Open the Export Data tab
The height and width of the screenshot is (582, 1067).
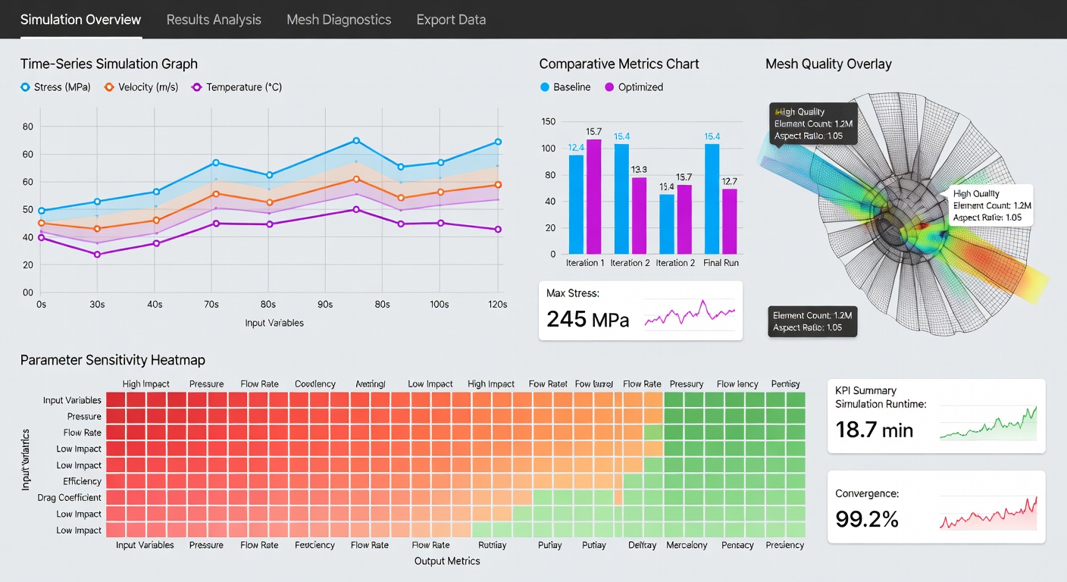[451, 20]
